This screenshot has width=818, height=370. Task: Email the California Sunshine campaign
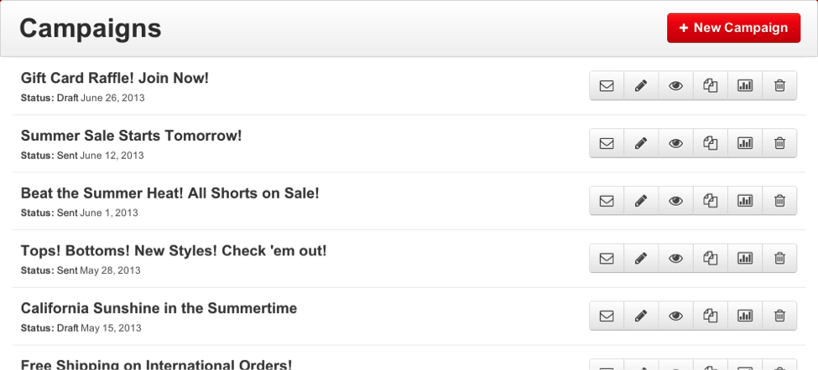(x=607, y=316)
